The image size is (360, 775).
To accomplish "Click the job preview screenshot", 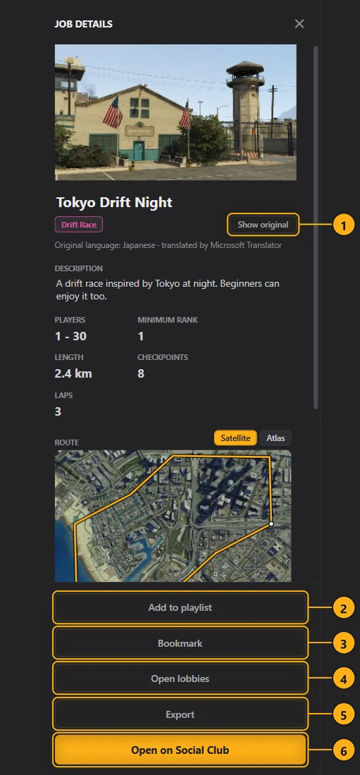I will tap(175, 112).
